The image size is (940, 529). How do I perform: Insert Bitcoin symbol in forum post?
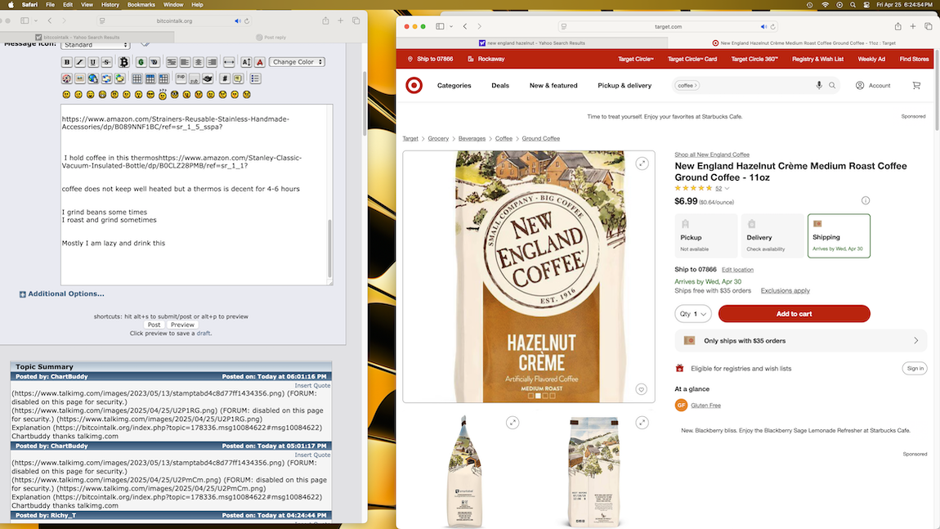pos(124,62)
